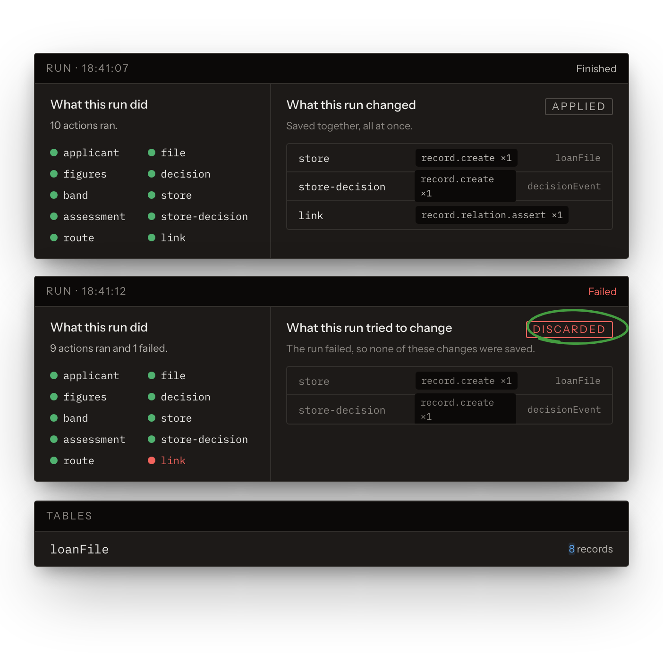The image size is (663, 663).
Task: Click the Failed status label
Action: click(x=602, y=292)
